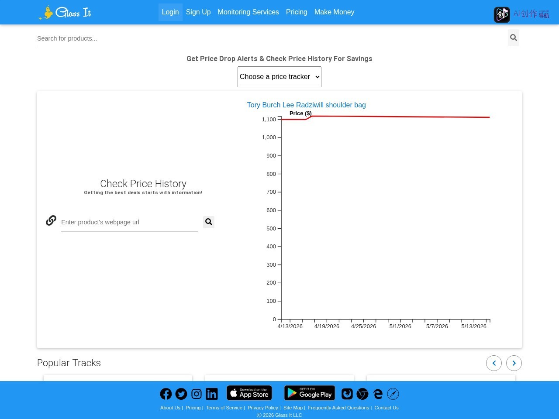Open the Site Map link
559x419 pixels.
[x=293, y=408]
